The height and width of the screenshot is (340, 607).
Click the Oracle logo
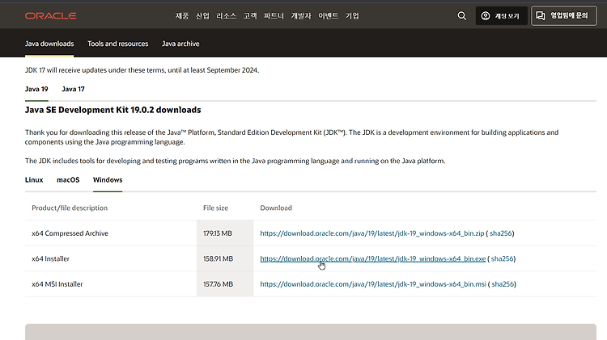(50, 16)
